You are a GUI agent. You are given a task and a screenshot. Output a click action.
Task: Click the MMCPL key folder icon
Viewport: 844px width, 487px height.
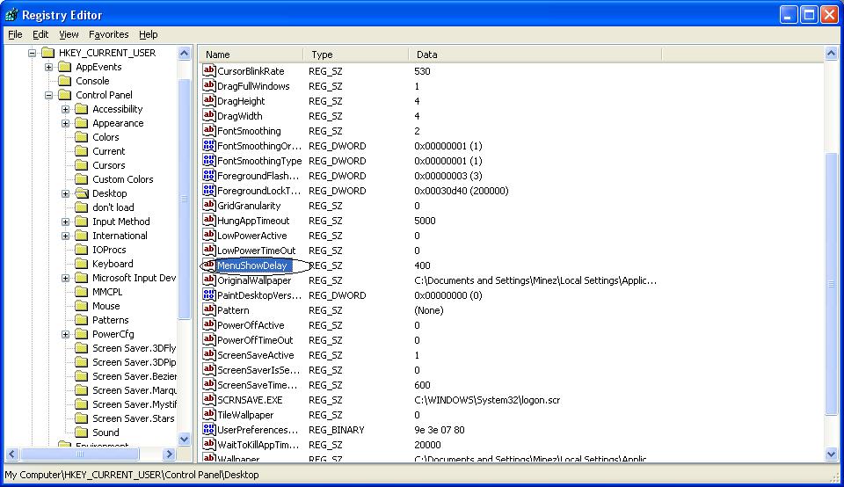[81, 292]
